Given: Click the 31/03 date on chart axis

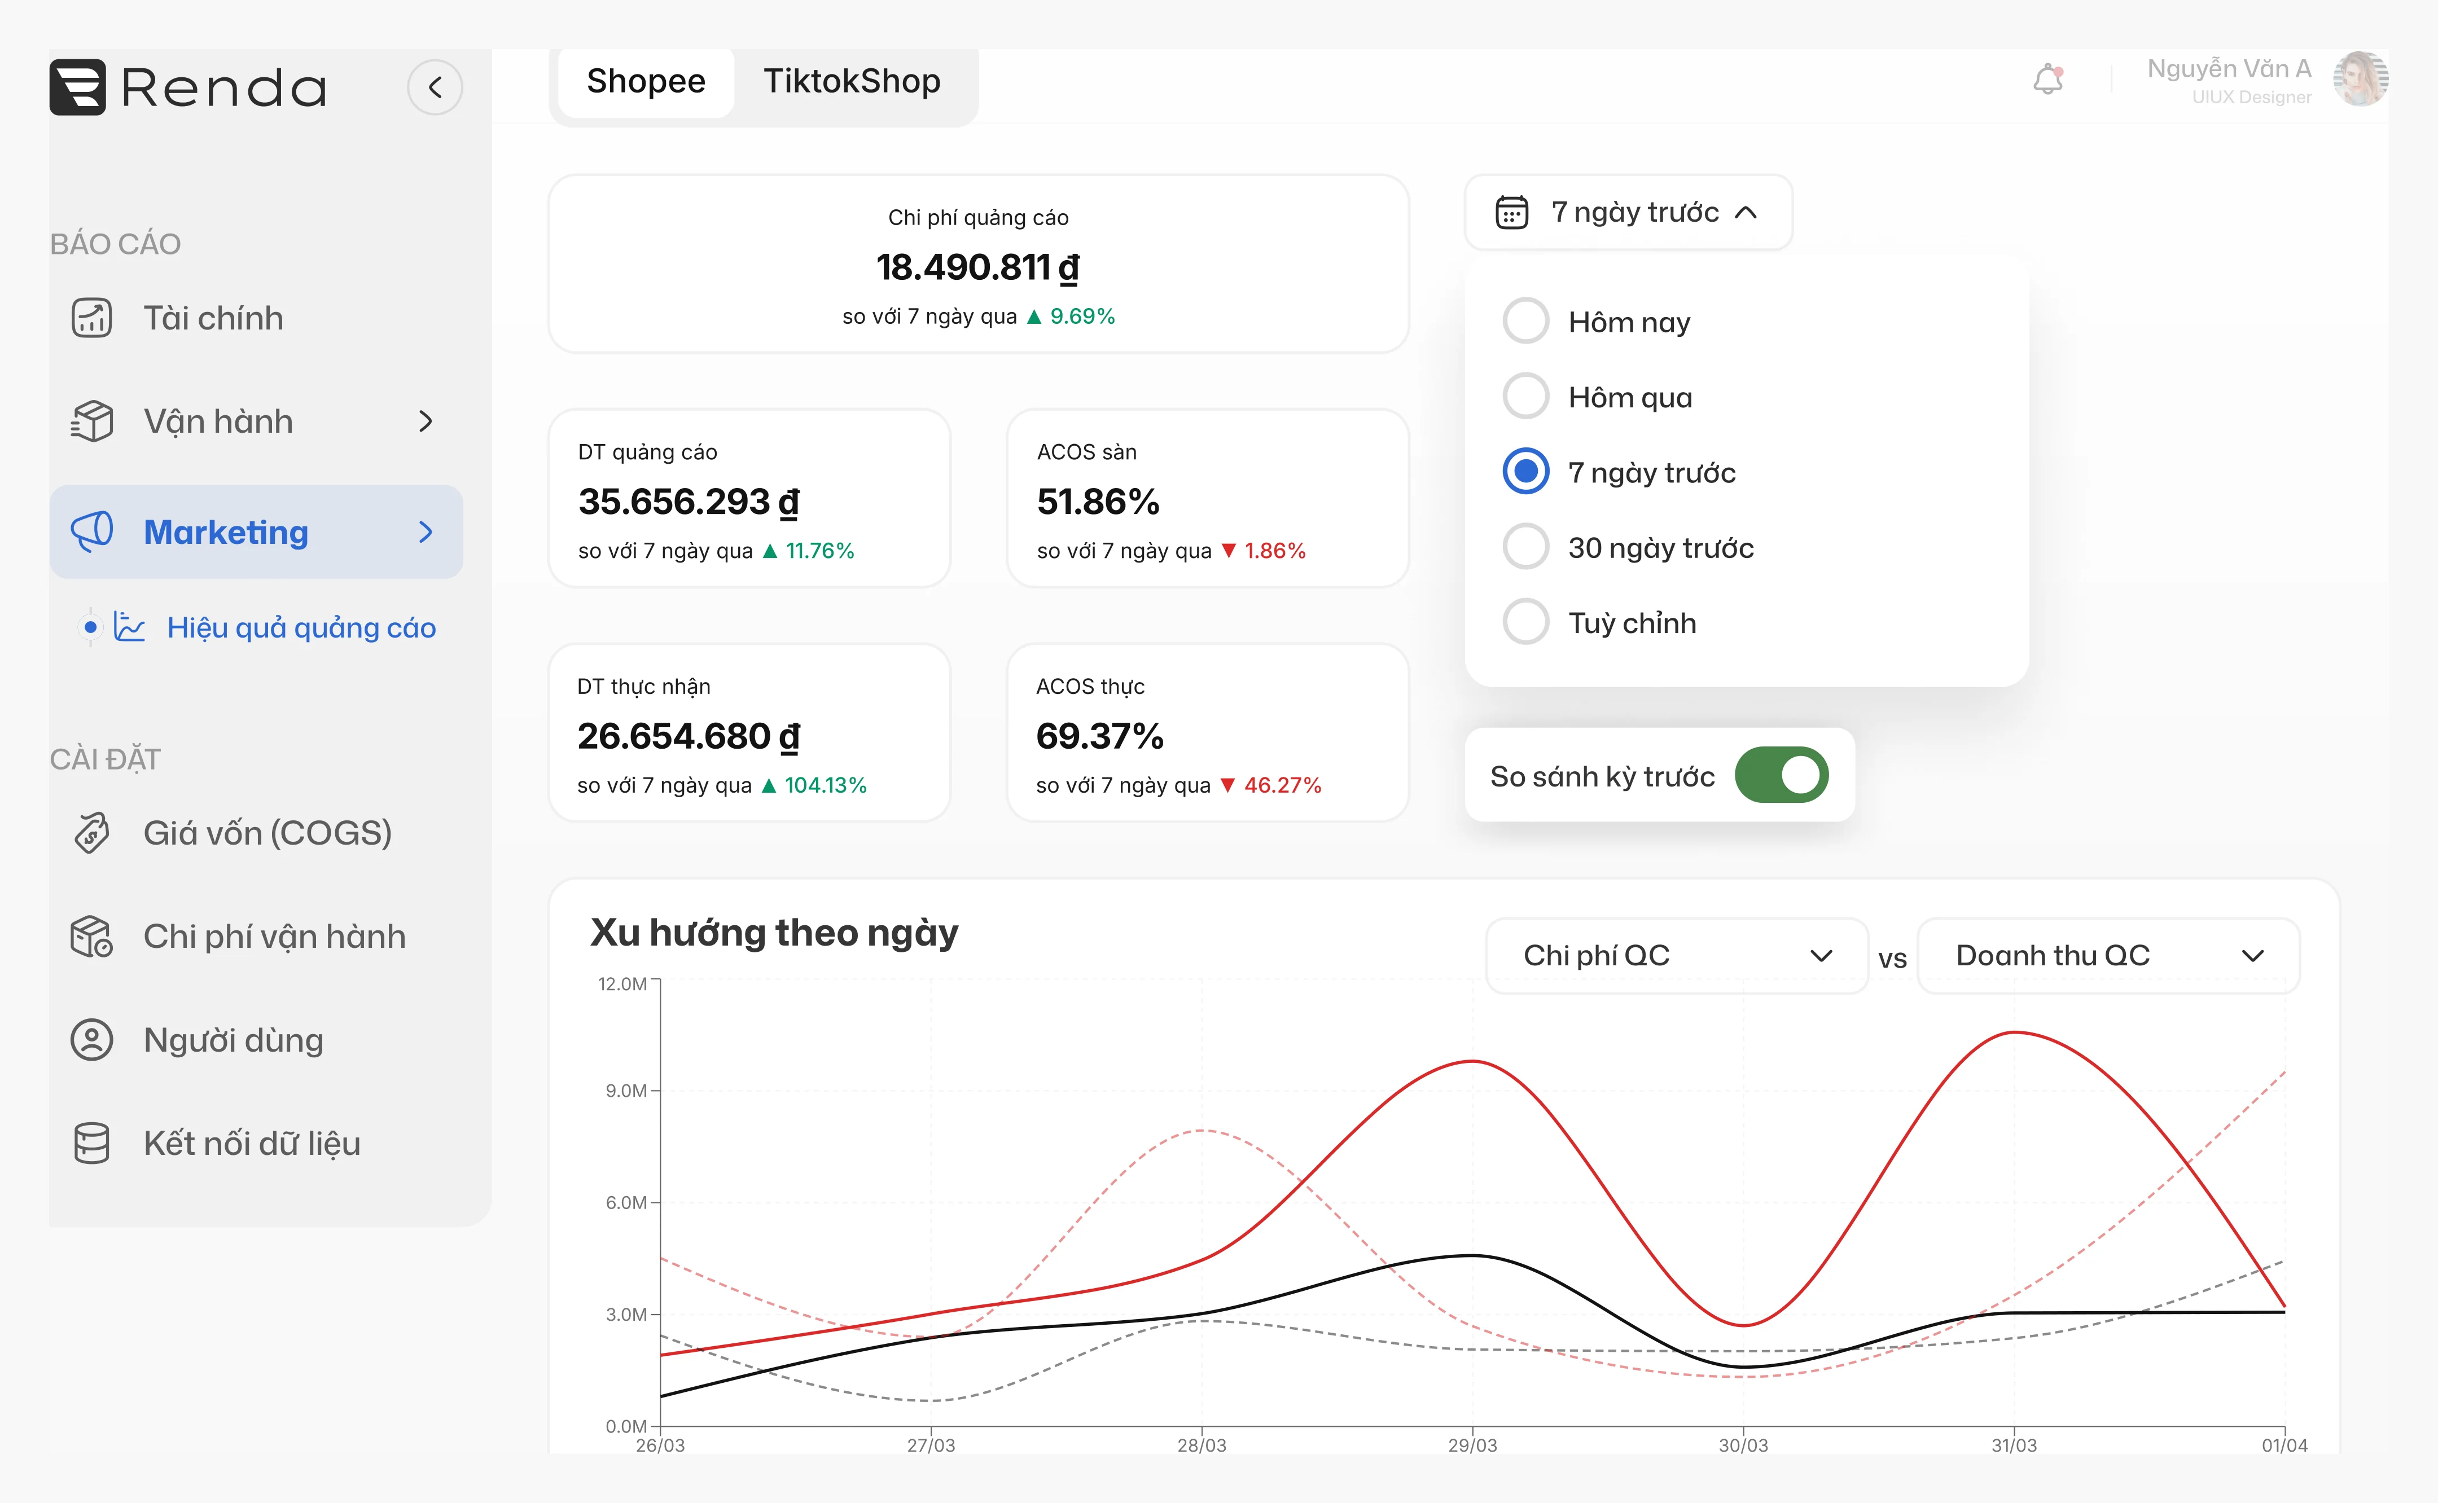Looking at the screenshot, I should [x=2014, y=1445].
